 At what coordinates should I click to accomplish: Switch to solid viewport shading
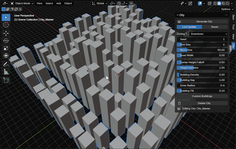219,3
